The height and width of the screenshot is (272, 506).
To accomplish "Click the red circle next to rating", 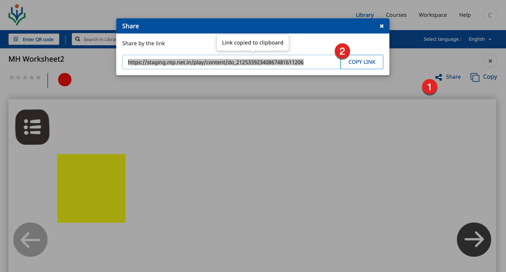I will click(x=65, y=80).
